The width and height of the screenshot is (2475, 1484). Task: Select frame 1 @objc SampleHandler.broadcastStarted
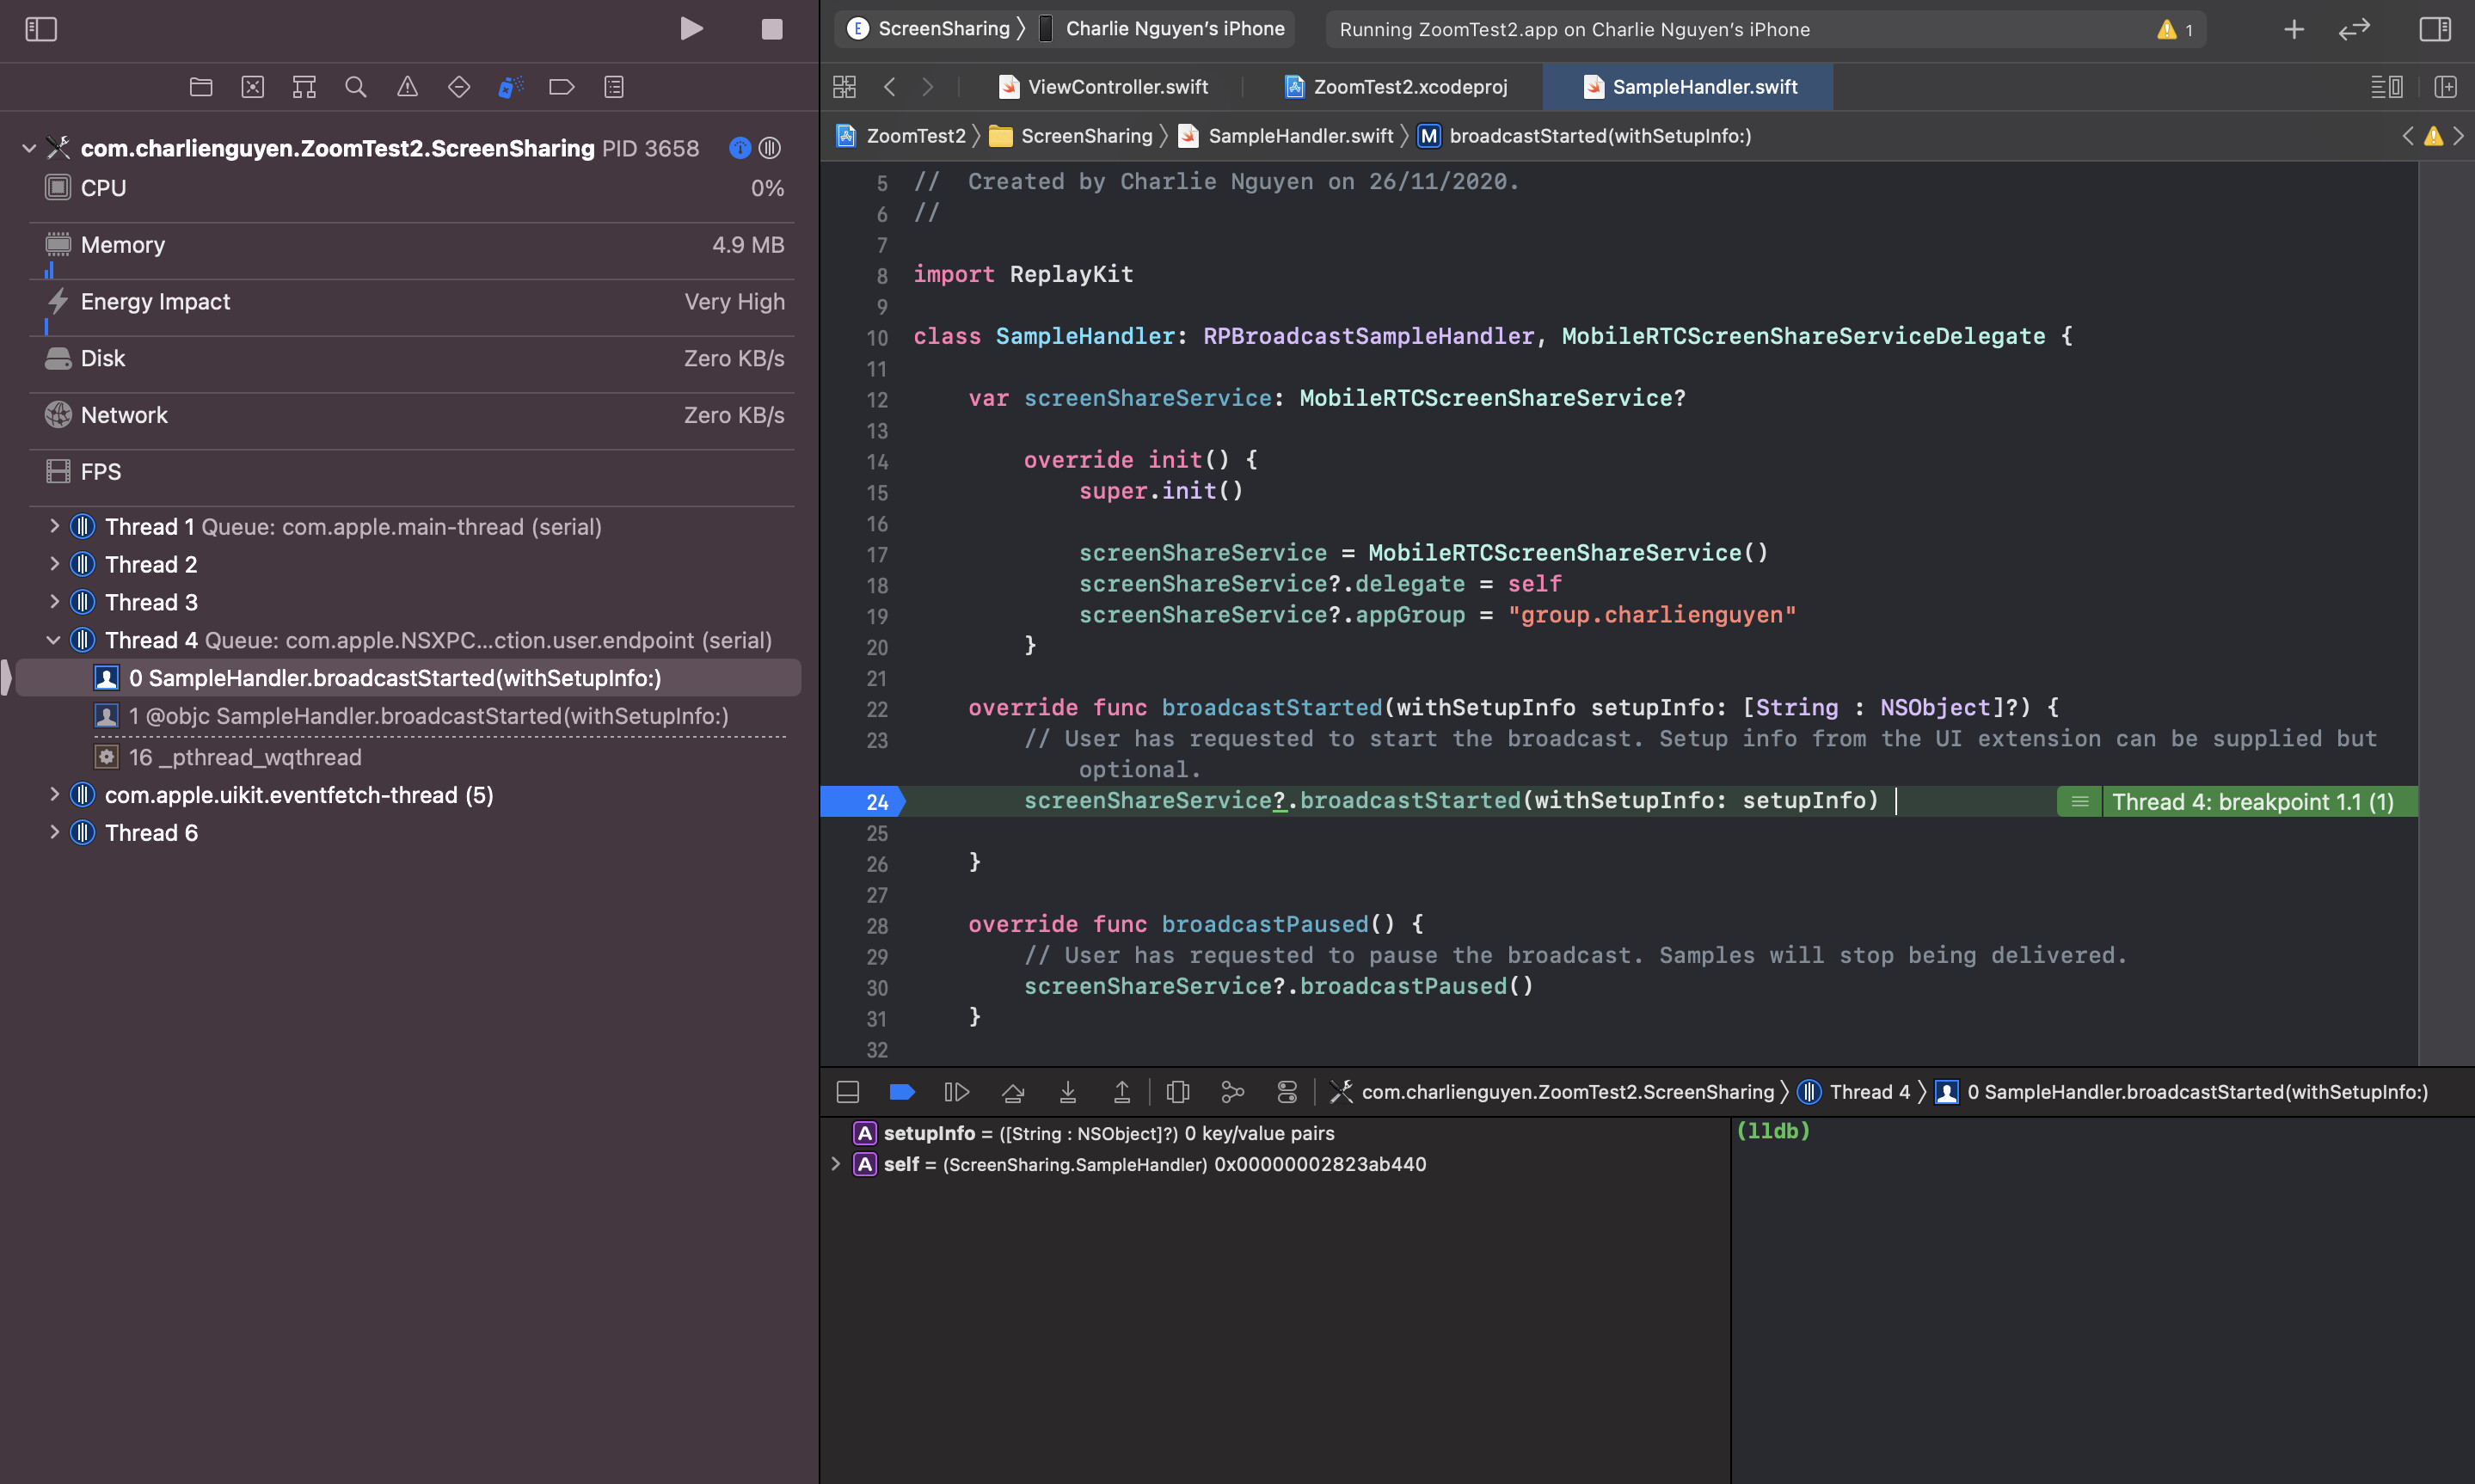pos(428,716)
